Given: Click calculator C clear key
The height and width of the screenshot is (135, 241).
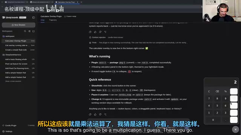Looking at the screenshot, I should pos(209,91).
